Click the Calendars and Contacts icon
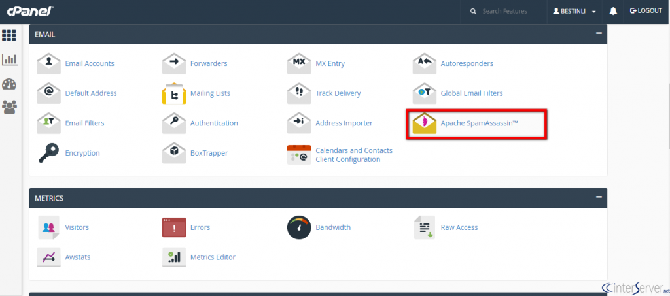670x296 pixels. (299, 155)
